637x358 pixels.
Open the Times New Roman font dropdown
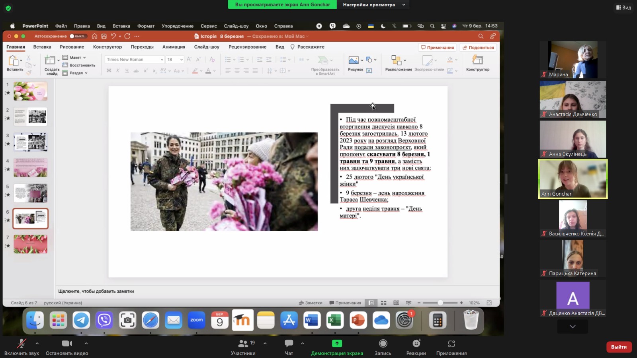(135, 60)
